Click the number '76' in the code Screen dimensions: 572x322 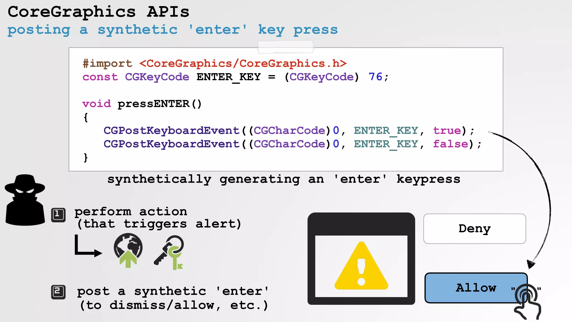click(x=375, y=77)
